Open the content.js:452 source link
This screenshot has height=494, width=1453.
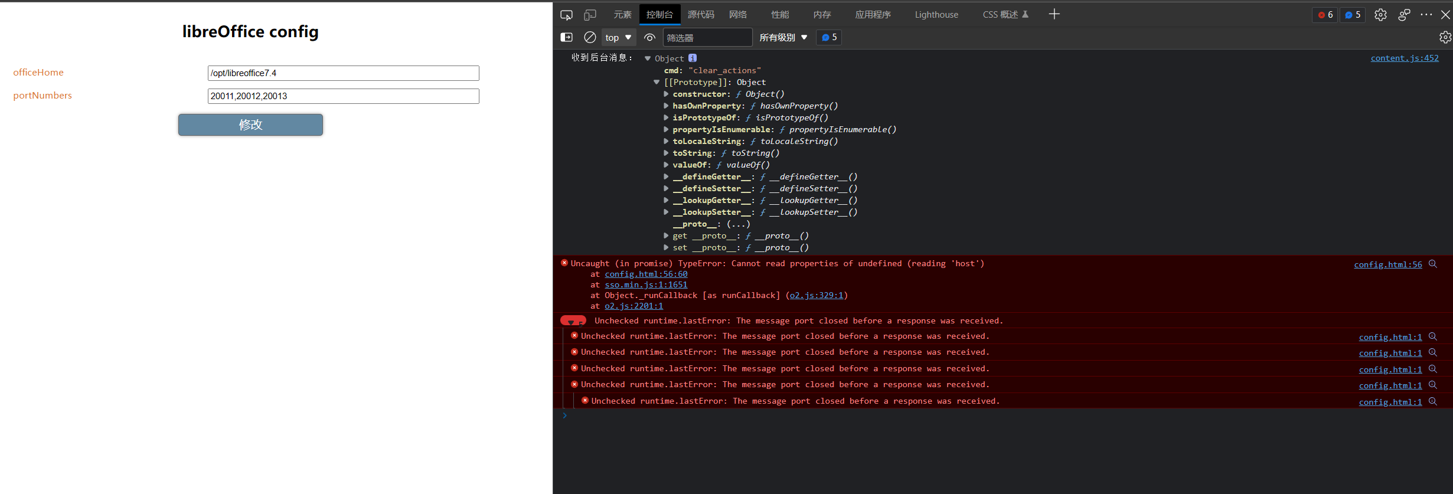point(1404,58)
